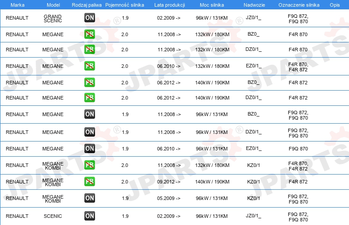Screen dimensions: 349x225
Task: Click PB icon in MEGANE 132kW DZ0/1_ row
Action: (x=90, y=50)
